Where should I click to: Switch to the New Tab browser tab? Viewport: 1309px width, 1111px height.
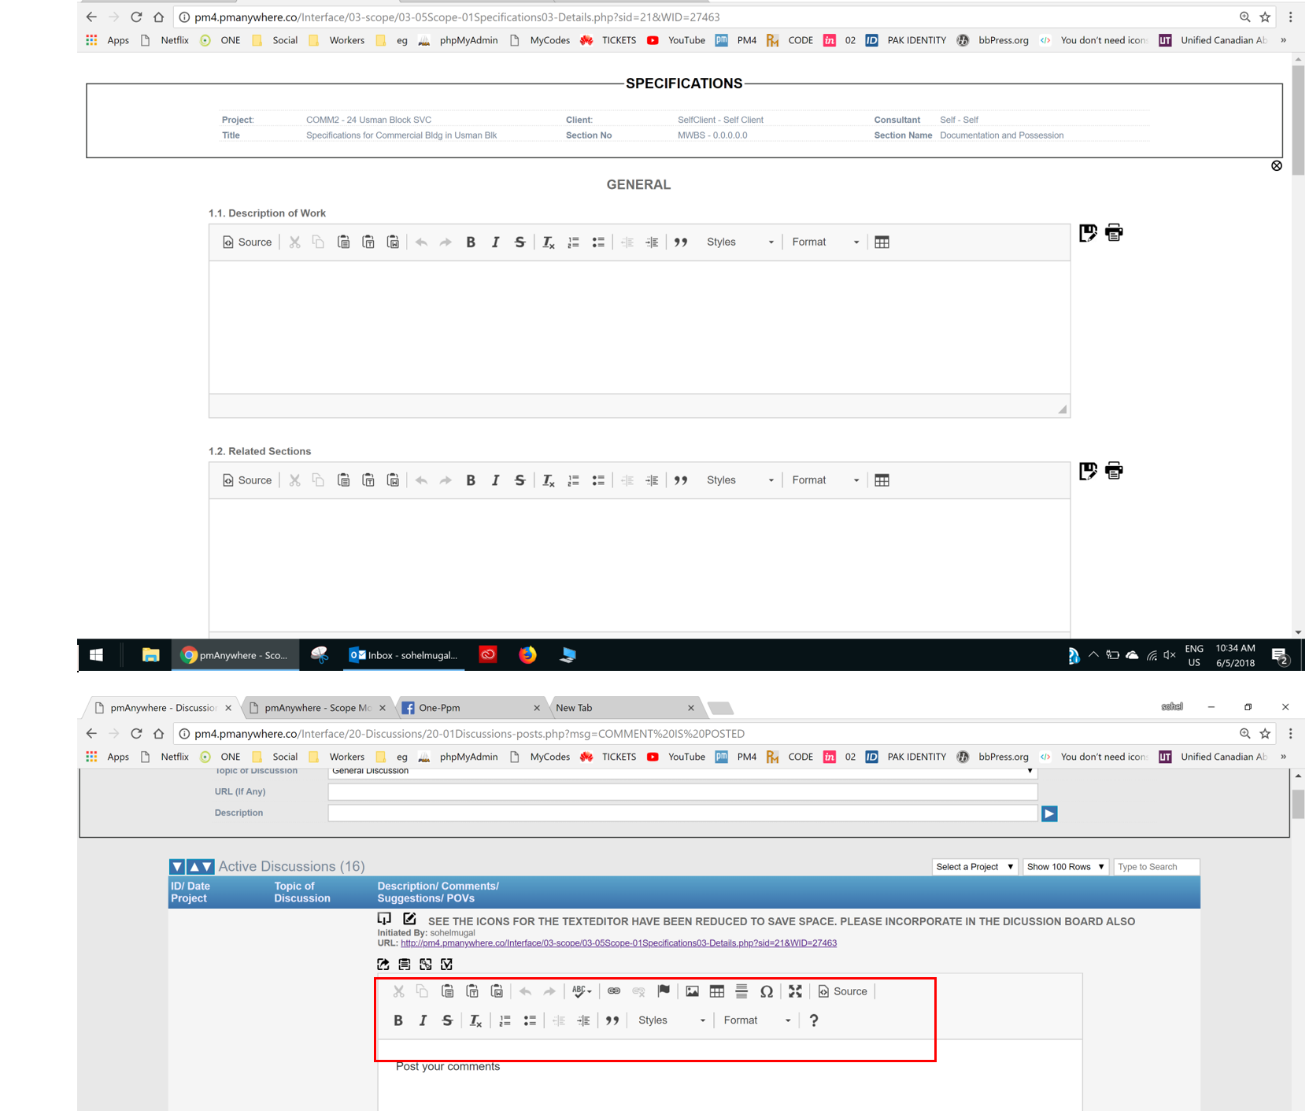[622, 708]
